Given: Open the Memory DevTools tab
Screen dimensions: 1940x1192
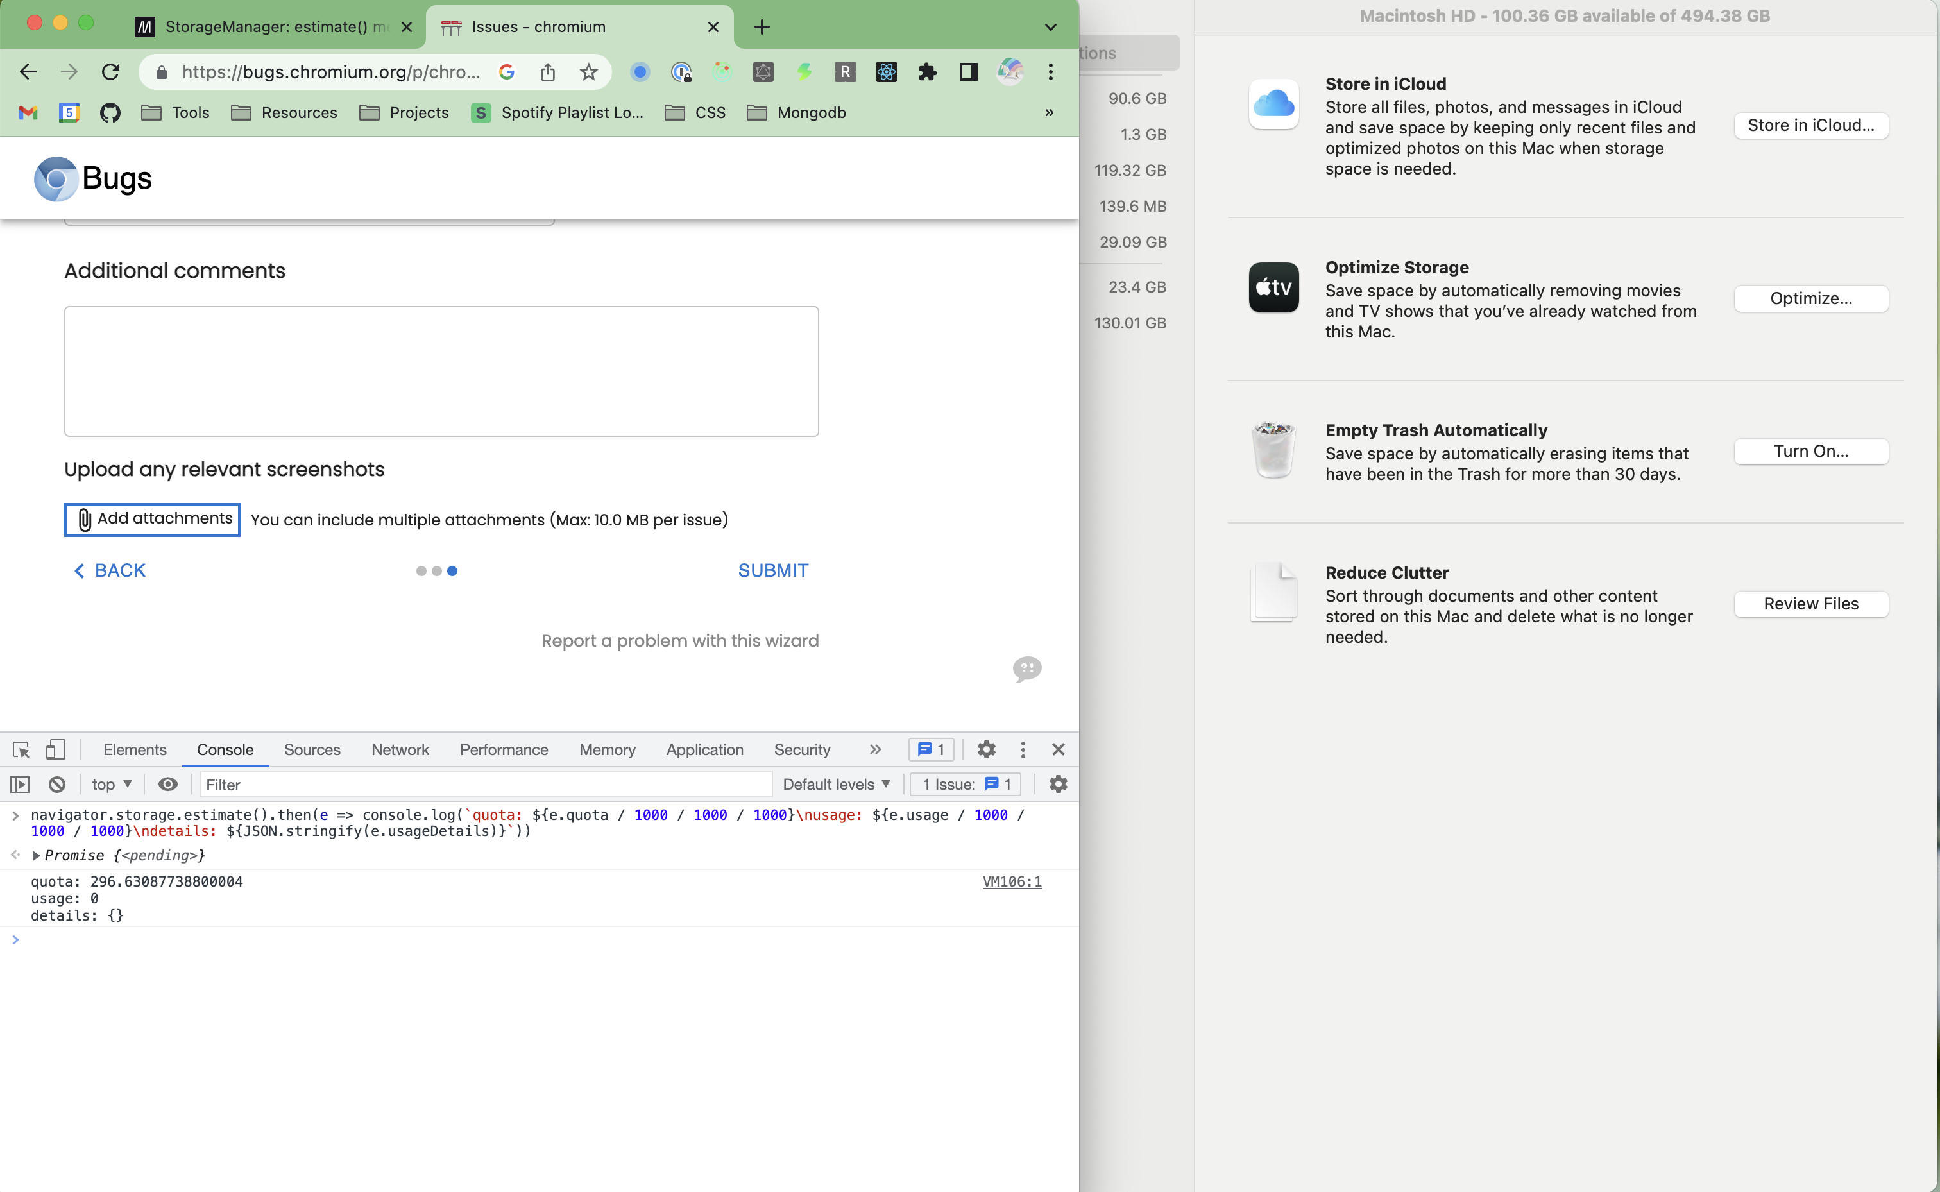Looking at the screenshot, I should (x=607, y=750).
